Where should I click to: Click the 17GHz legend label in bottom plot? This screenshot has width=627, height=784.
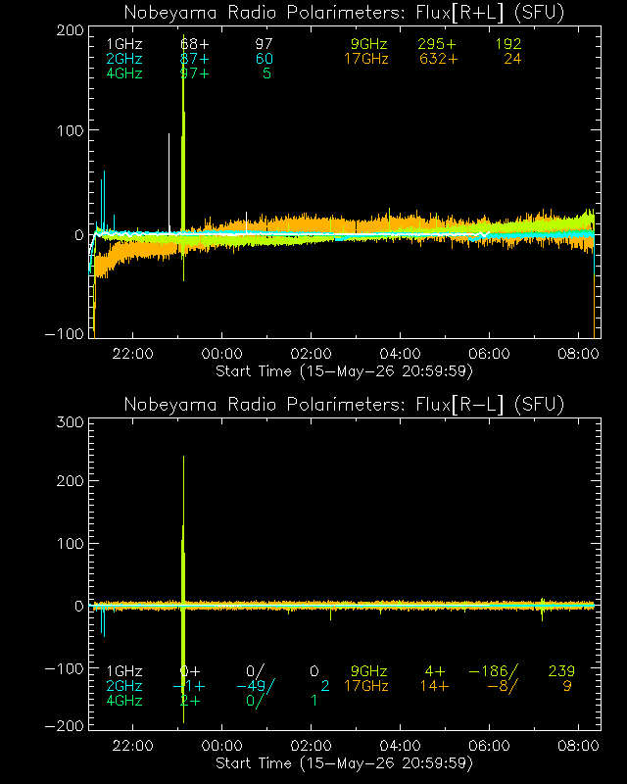click(366, 685)
